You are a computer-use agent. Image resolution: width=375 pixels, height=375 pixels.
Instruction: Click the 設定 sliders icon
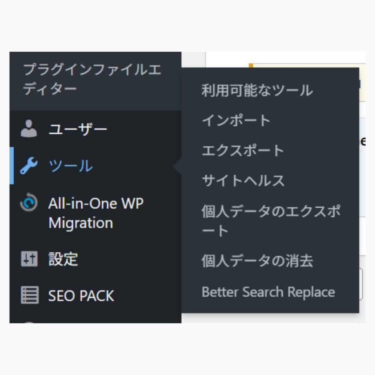pyautogui.click(x=29, y=258)
